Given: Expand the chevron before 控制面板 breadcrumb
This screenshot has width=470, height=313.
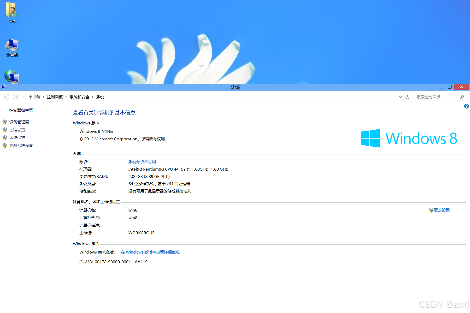Looking at the screenshot, I should [x=43, y=97].
